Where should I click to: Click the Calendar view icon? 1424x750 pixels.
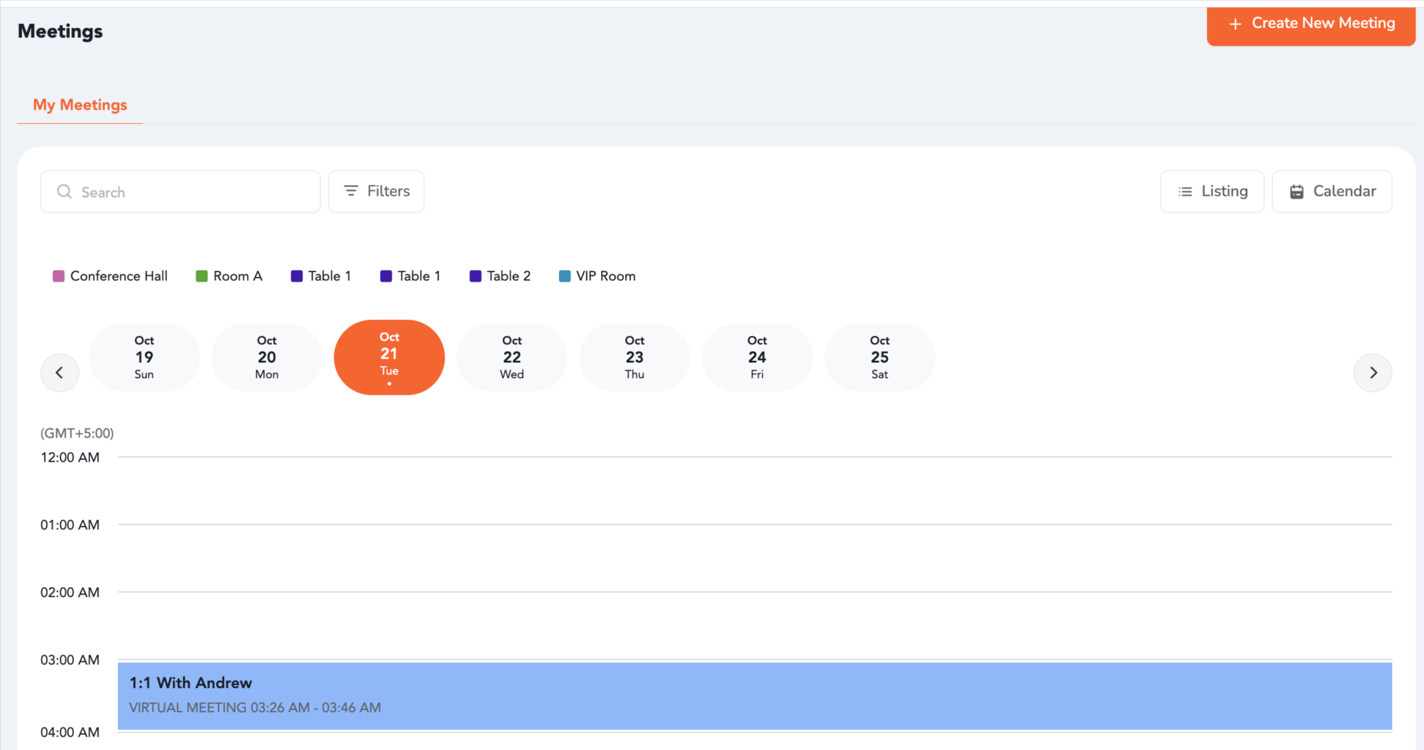pyautogui.click(x=1297, y=192)
